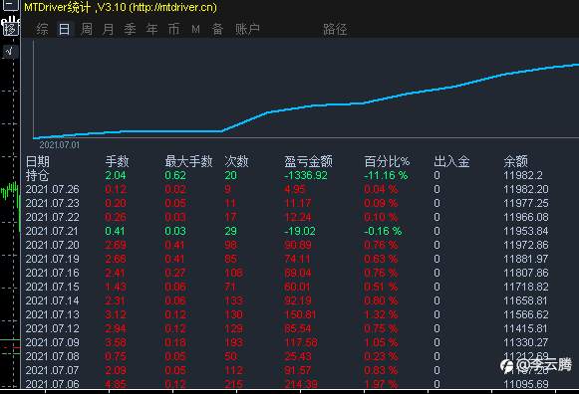
Task: Select the 2021.07.20 row date
Action: pyautogui.click(x=52, y=245)
